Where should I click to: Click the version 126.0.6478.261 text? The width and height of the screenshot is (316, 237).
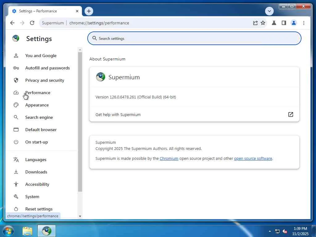click(136, 97)
